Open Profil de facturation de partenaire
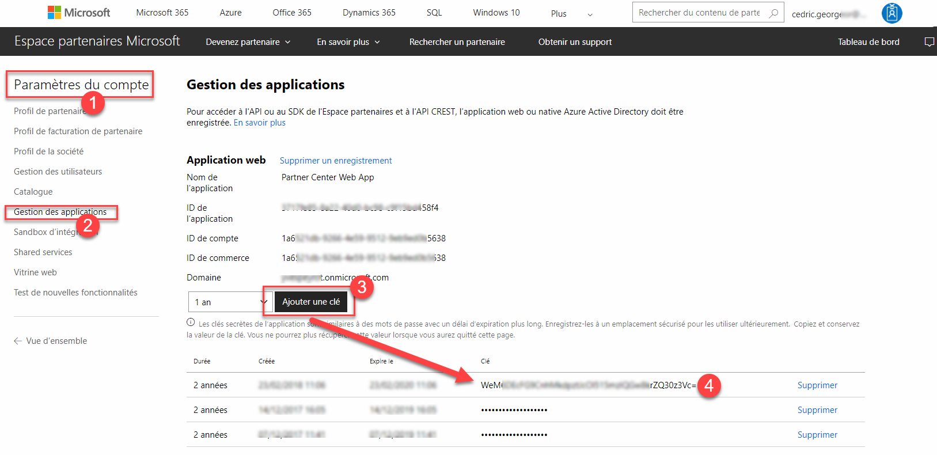The width and height of the screenshot is (937, 455). pyautogui.click(x=78, y=131)
